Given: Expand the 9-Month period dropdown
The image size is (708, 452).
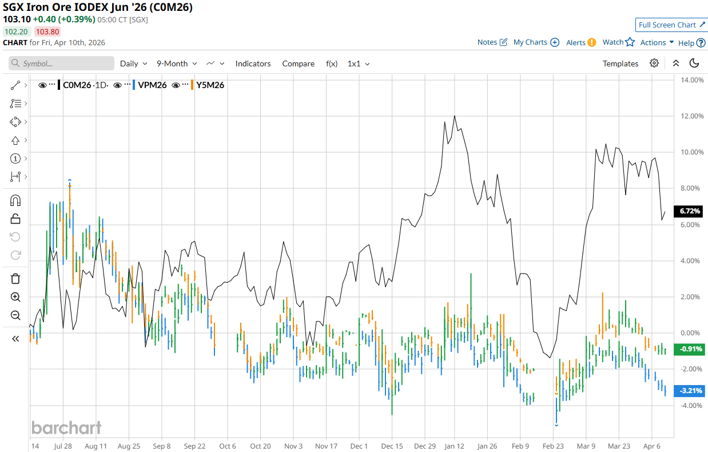Looking at the screenshot, I should pyautogui.click(x=177, y=64).
